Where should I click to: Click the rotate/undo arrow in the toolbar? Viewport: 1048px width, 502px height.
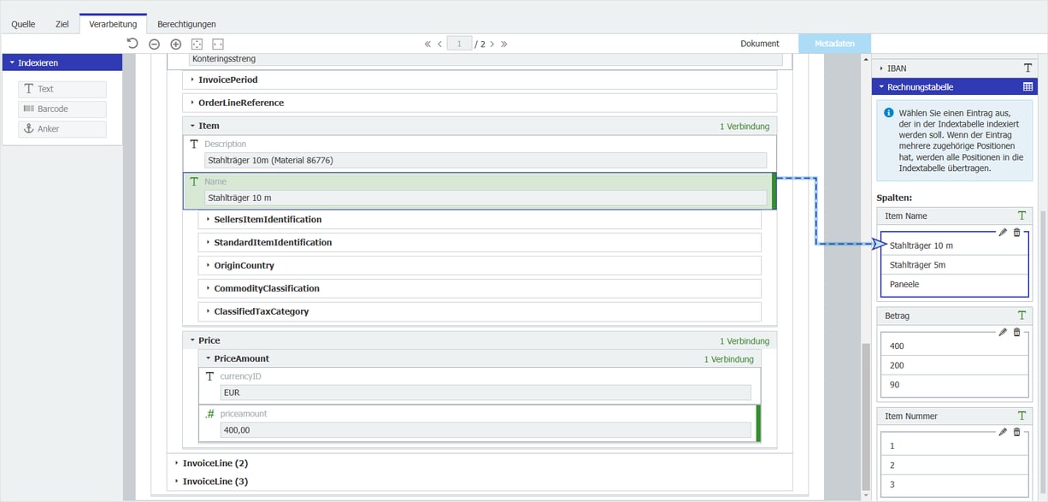tap(132, 44)
